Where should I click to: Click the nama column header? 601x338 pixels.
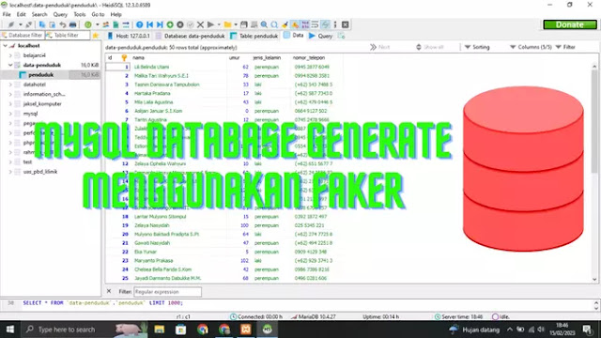[178, 57]
